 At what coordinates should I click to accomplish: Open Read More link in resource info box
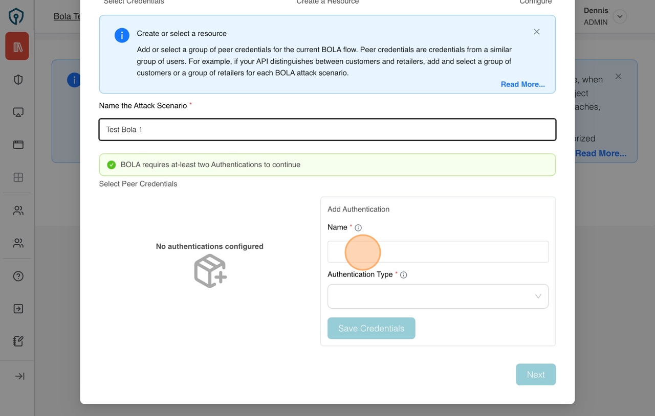(x=522, y=84)
